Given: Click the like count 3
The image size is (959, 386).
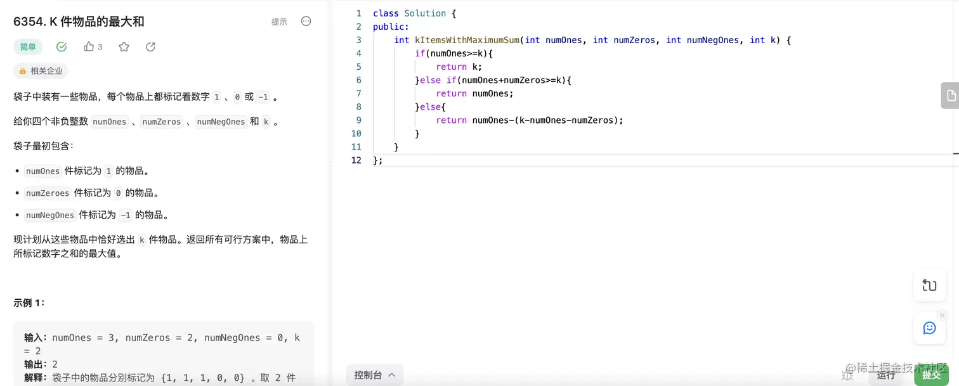Looking at the screenshot, I should coord(100,47).
